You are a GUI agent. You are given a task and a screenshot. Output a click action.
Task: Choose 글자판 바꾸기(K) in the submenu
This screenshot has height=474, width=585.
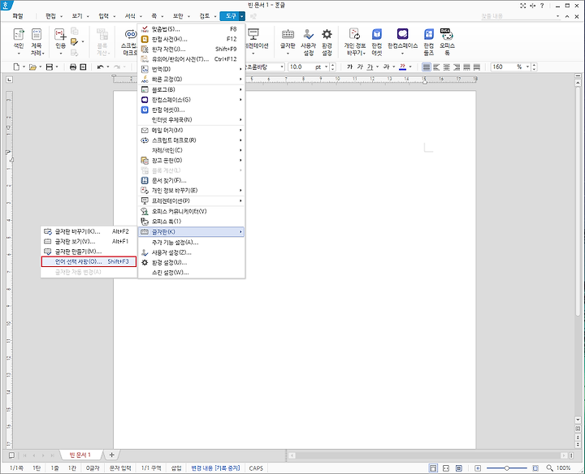pyautogui.click(x=89, y=231)
